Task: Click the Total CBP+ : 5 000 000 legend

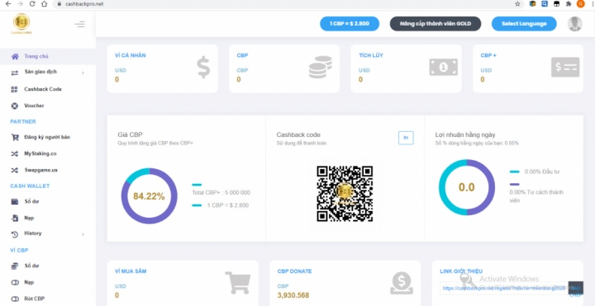Action: click(221, 192)
